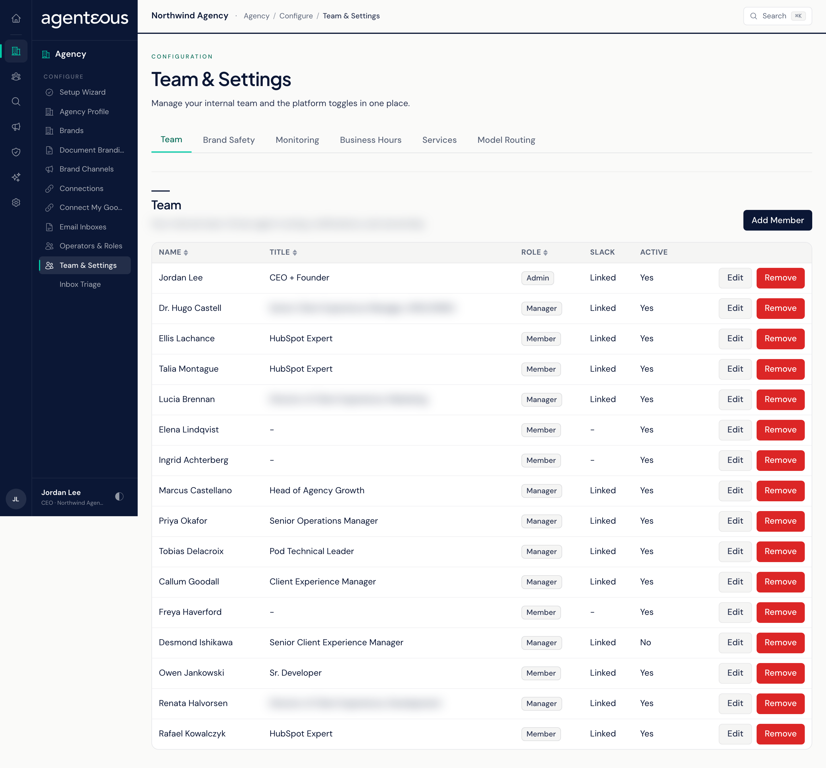Focus the Search field in top bar
Image resolution: width=826 pixels, height=768 pixels.
tap(778, 16)
